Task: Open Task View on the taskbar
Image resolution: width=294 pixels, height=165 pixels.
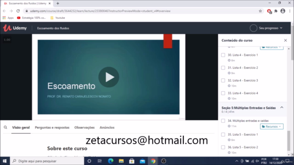Action: point(100,161)
